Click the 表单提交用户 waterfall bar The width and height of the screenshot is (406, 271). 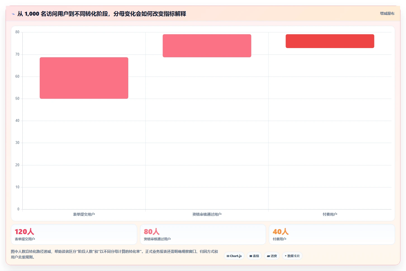[x=84, y=78]
